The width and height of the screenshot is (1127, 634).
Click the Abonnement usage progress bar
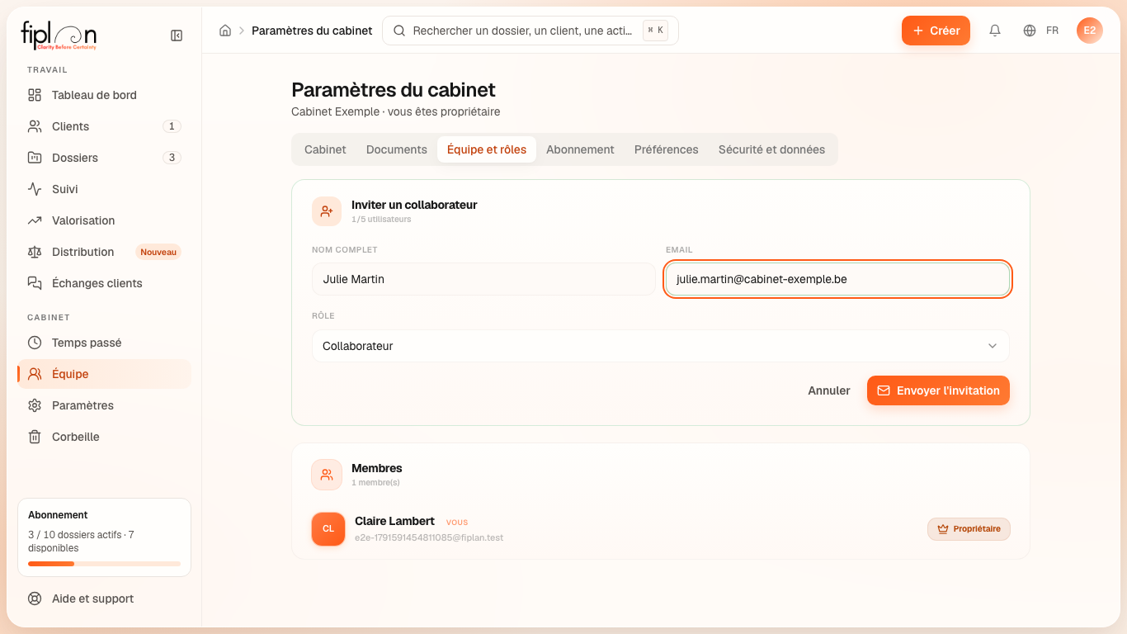(x=104, y=564)
